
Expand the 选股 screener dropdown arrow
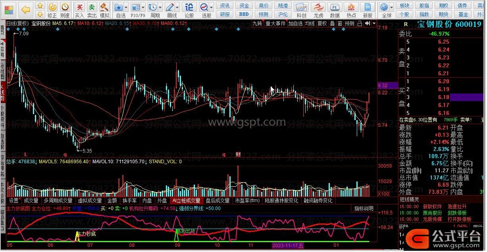point(212,7)
